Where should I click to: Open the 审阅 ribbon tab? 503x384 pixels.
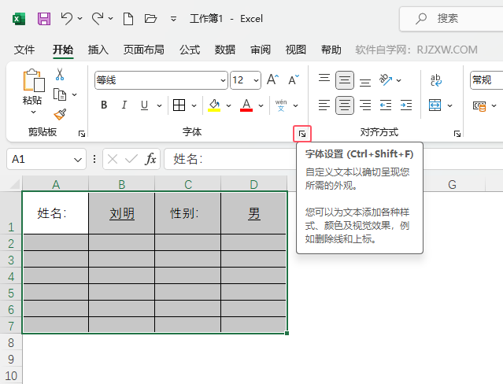pos(261,50)
